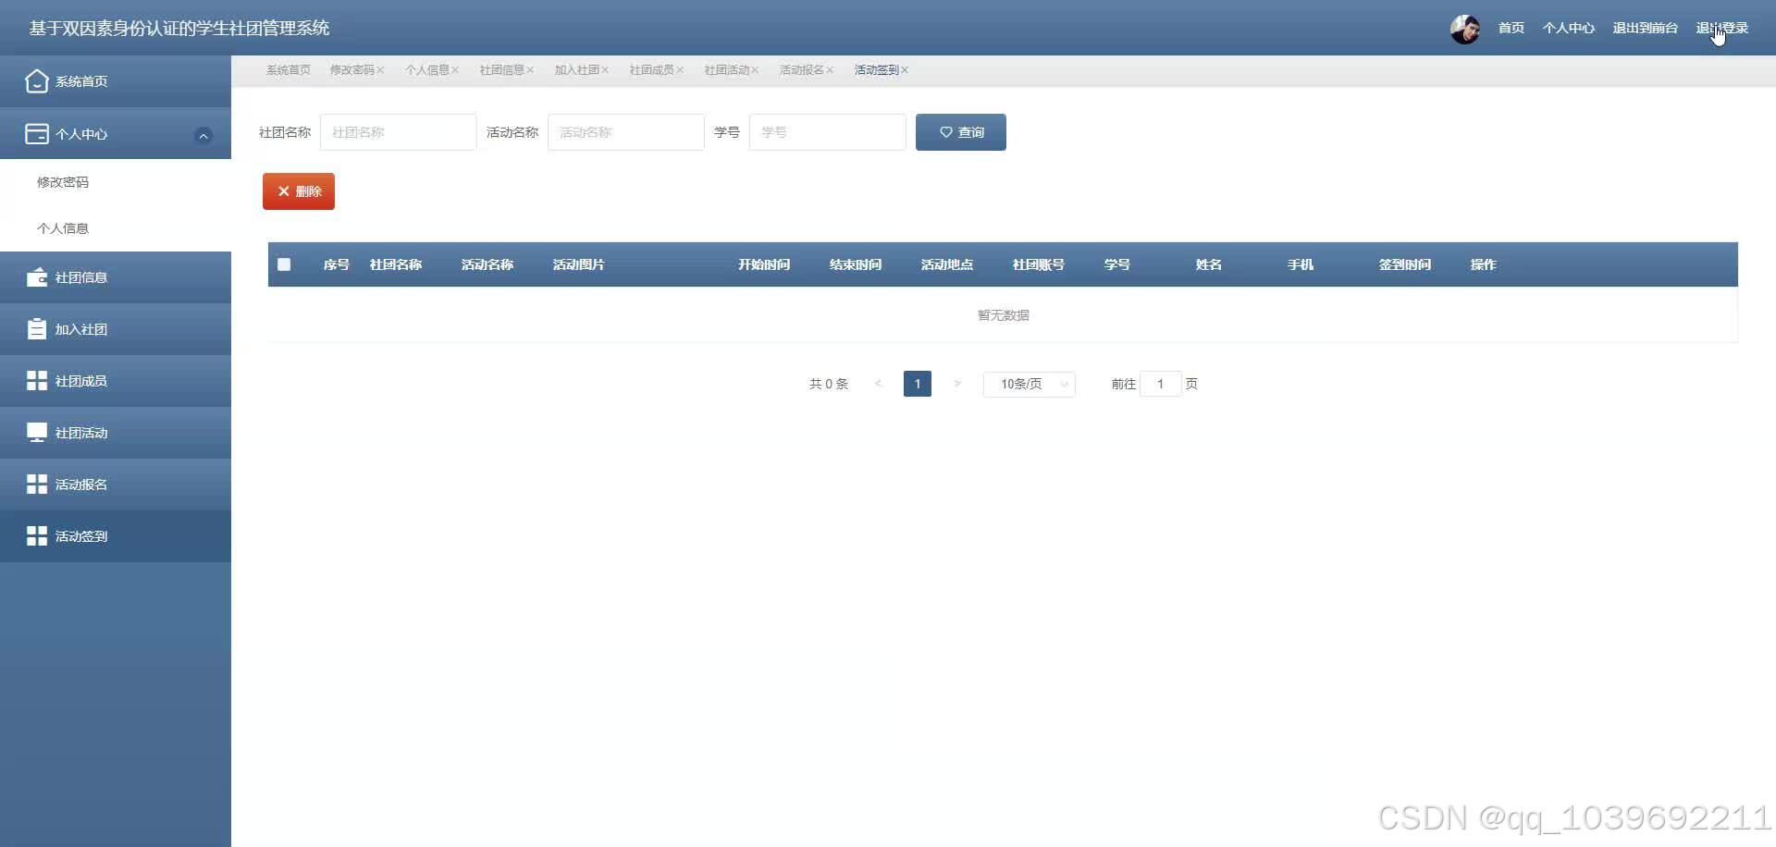1776x847 pixels.
Task: Click the 开始时间 column header
Action: pos(764,265)
